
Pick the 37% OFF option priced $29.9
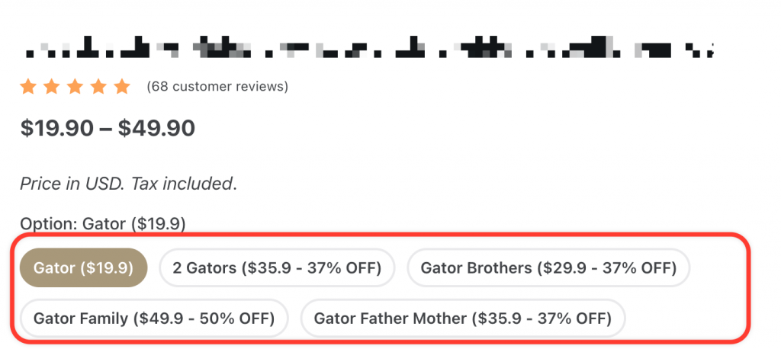(548, 268)
